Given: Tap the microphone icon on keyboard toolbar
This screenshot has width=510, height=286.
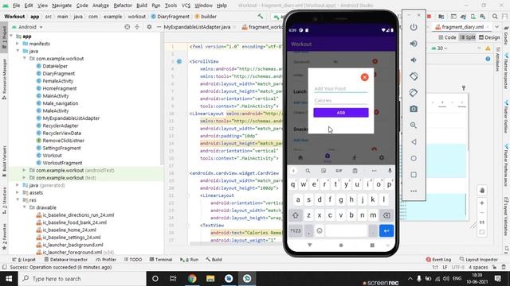Looking at the screenshot, I should click(390, 171).
